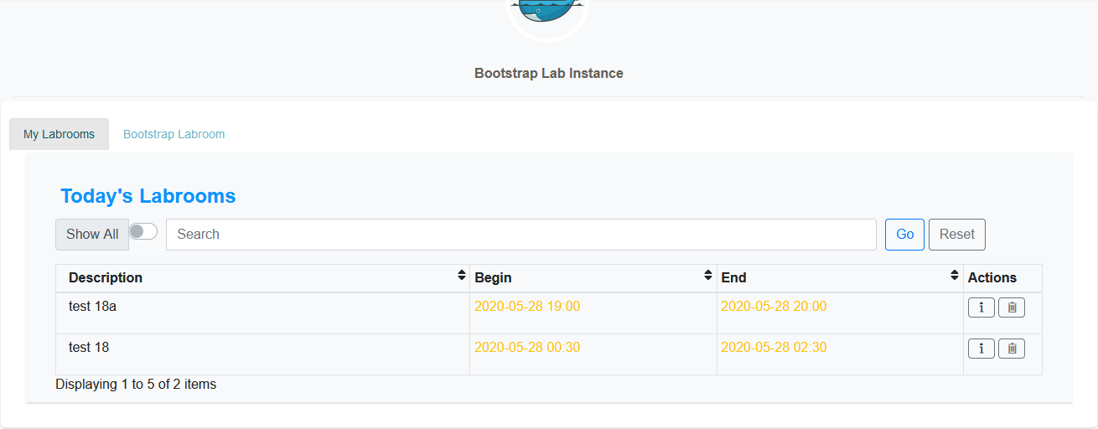Open the Bootstrap Labroom tab
Screen dimensions: 1098x429
pos(174,134)
